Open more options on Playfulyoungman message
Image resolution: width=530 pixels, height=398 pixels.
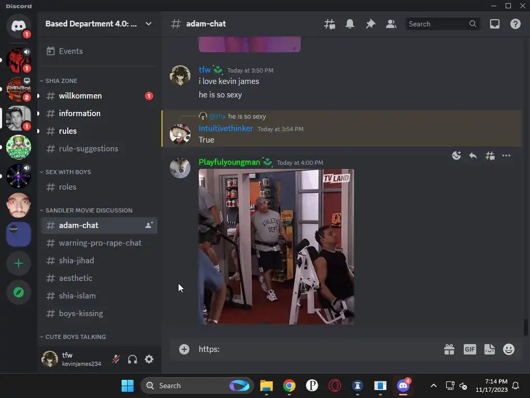[x=506, y=155]
